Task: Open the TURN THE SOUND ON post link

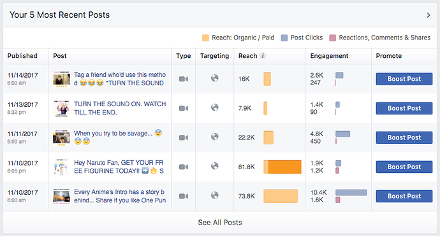Action: click(120, 108)
